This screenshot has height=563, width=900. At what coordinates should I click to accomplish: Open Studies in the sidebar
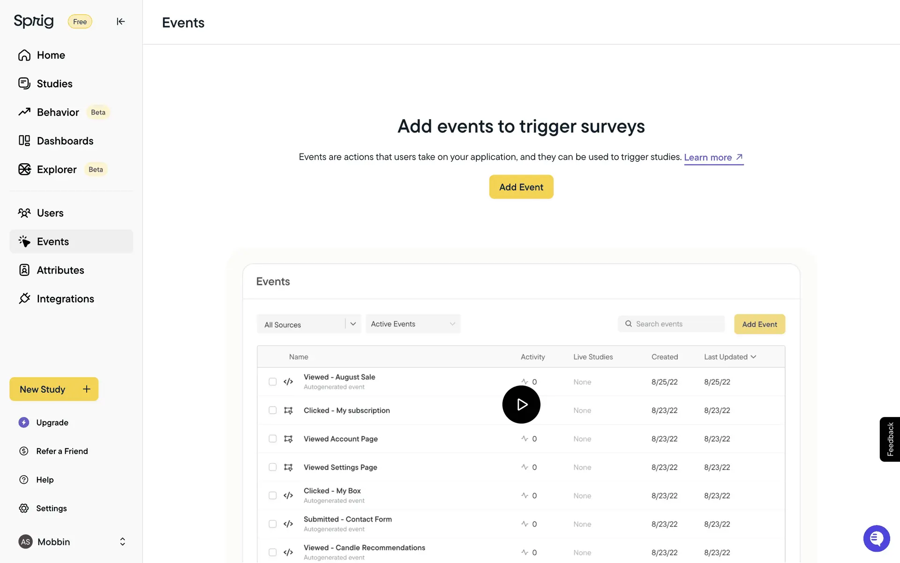point(54,84)
